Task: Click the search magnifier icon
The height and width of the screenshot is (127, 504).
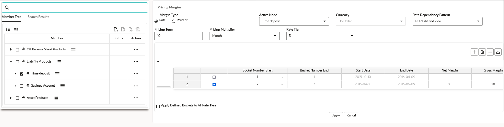Action: click(x=7, y=8)
